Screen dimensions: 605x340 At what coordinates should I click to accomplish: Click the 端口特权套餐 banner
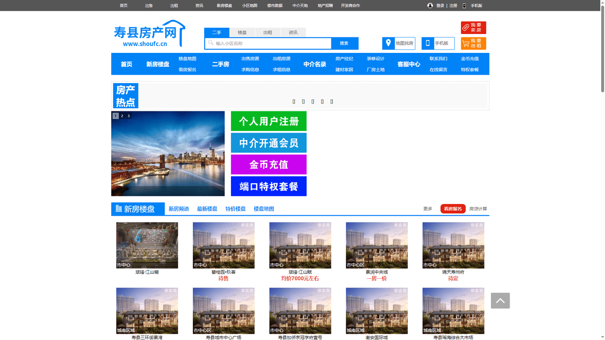click(x=268, y=186)
